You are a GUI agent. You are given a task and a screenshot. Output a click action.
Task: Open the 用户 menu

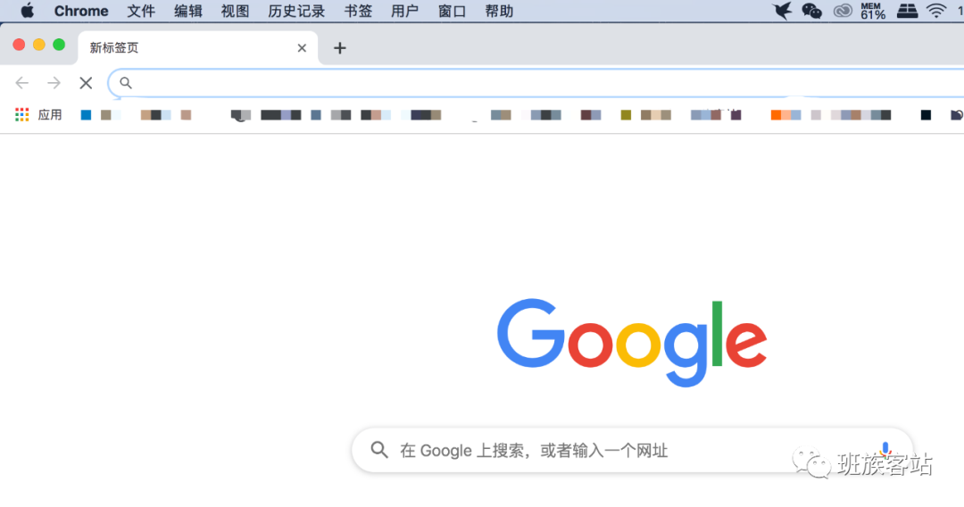(404, 11)
